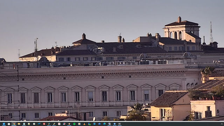The height and width of the screenshot is (126, 224).
Task: Launch the white icon with red V
Action: coord(59,124)
